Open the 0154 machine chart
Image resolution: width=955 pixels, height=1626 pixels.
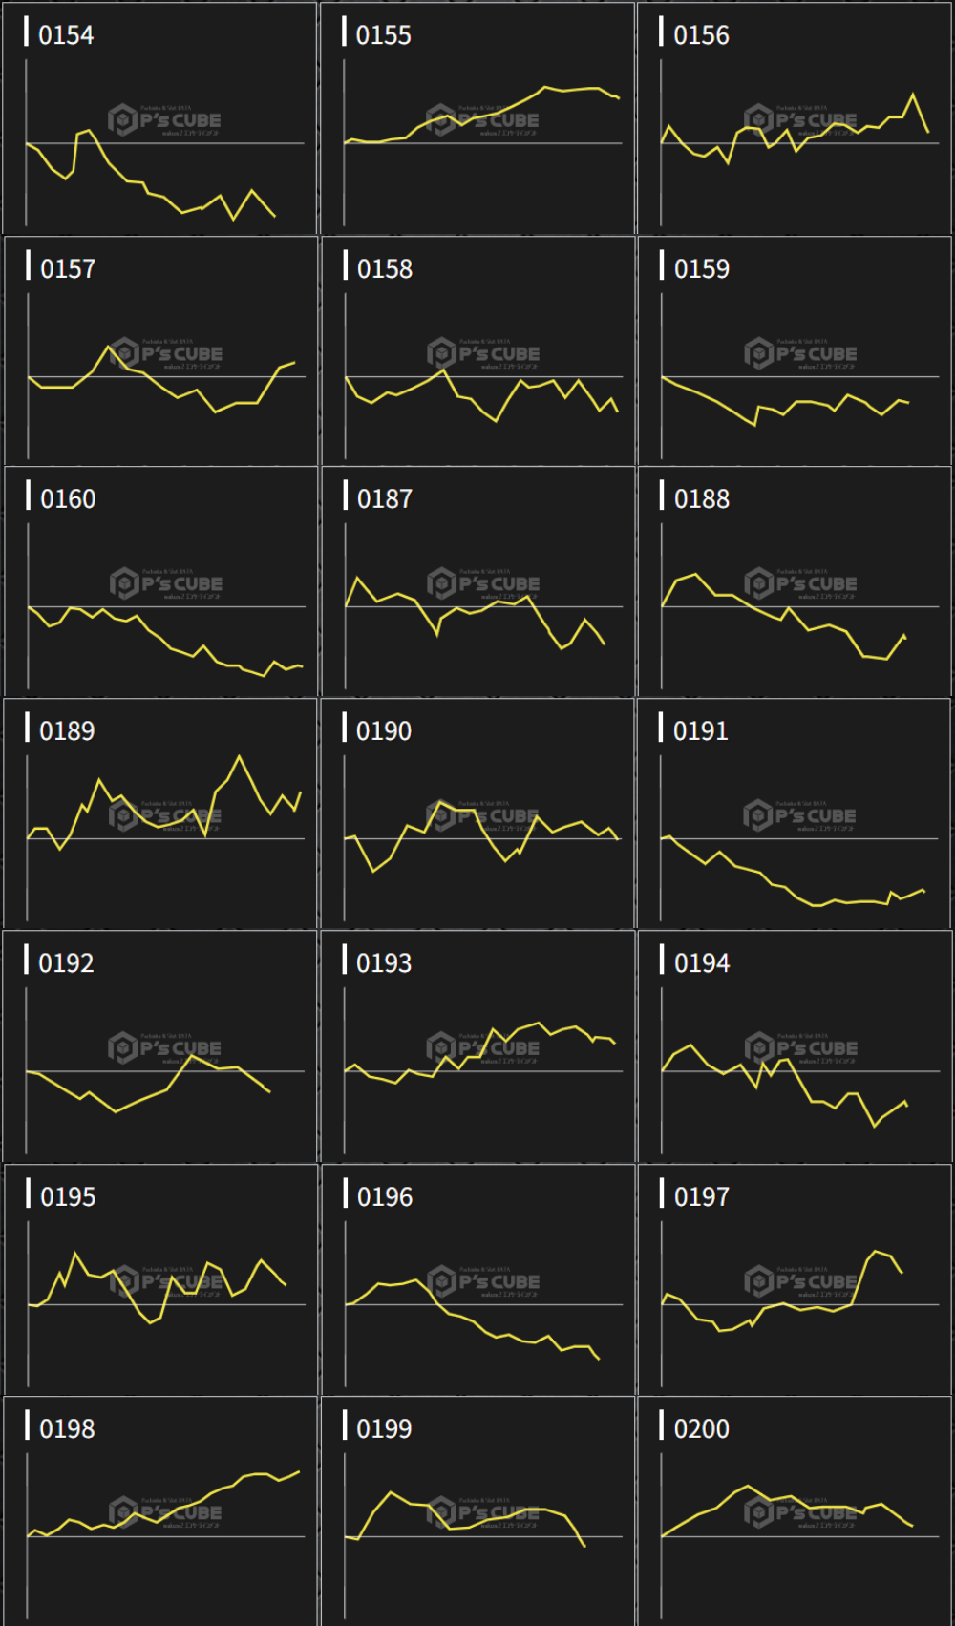tap(159, 119)
